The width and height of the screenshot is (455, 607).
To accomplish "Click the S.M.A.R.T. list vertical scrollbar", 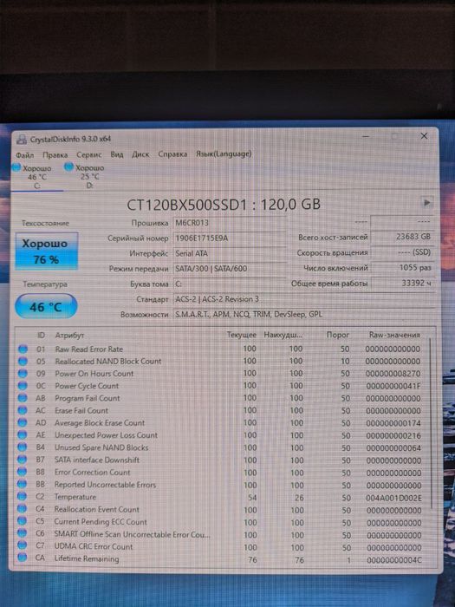I will tap(431, 424).
